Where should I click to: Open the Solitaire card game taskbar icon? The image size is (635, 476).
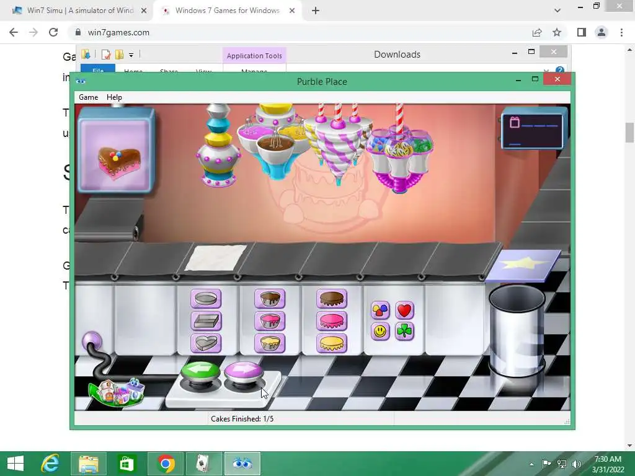tap(203, 464)
